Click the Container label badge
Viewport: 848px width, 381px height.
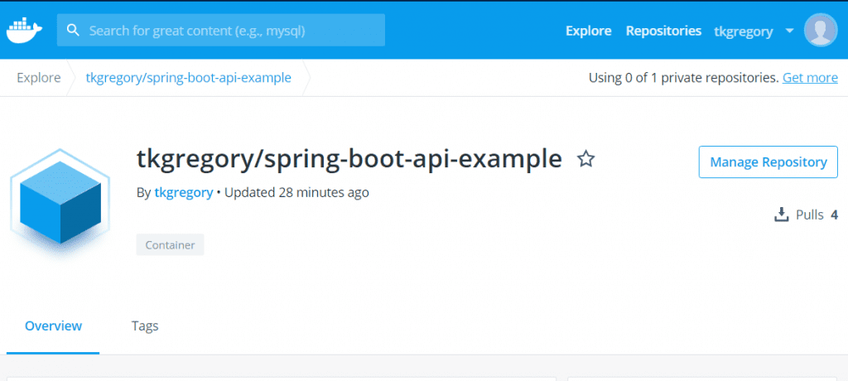170,245
